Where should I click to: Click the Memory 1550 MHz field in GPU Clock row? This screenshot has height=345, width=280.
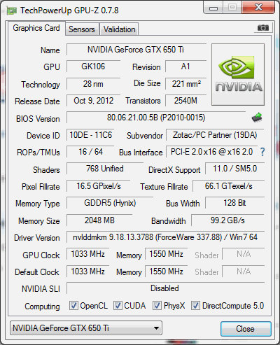click(166, 254)
